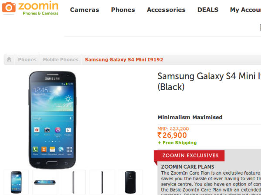Click the Mobile Phones breadcrumb link
The width and height of the screenshot is (261, 195).
(61, 59)
